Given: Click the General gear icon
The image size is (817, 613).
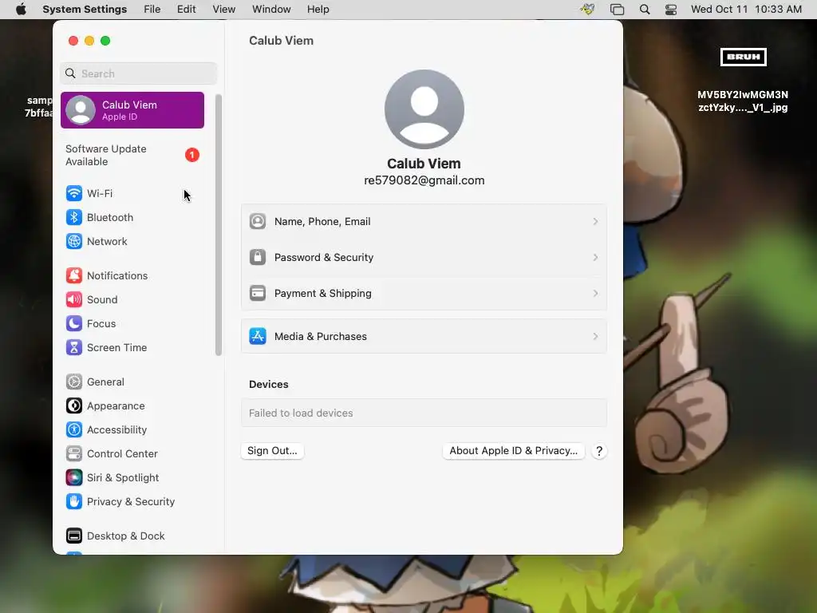Looking at the screenshot, I should [x=74, y=382].
